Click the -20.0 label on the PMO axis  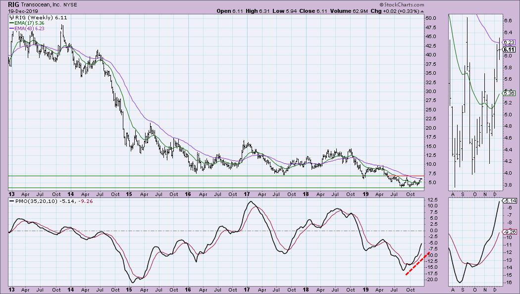431,280
